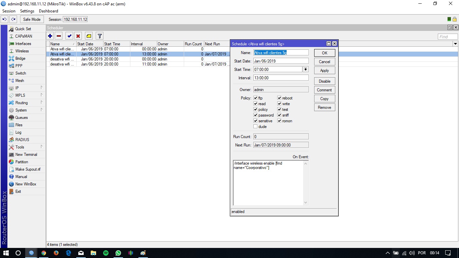The height and width of the screenshot is (258, 459).
Task: Expand the MPLS submenu
Action: point(27,95)
